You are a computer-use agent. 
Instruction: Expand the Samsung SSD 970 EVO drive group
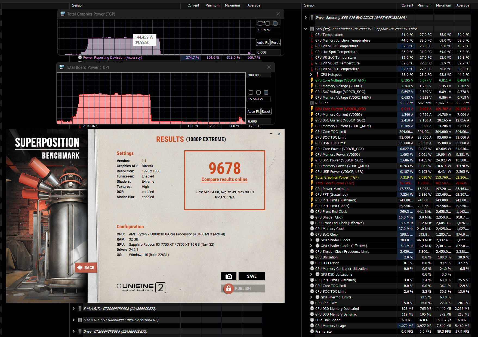tap(306, 17)
